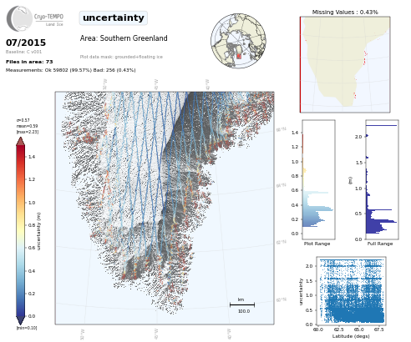Click the Files in area: 73 text
Screen dimensions: 411x342
29,62
